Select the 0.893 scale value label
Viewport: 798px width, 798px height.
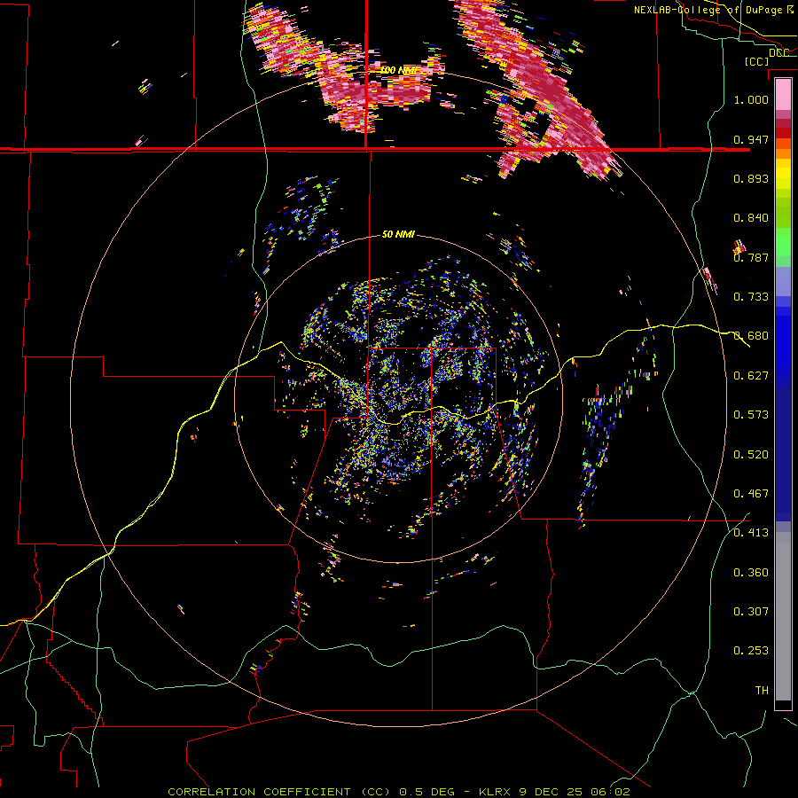tap(751, 178)
